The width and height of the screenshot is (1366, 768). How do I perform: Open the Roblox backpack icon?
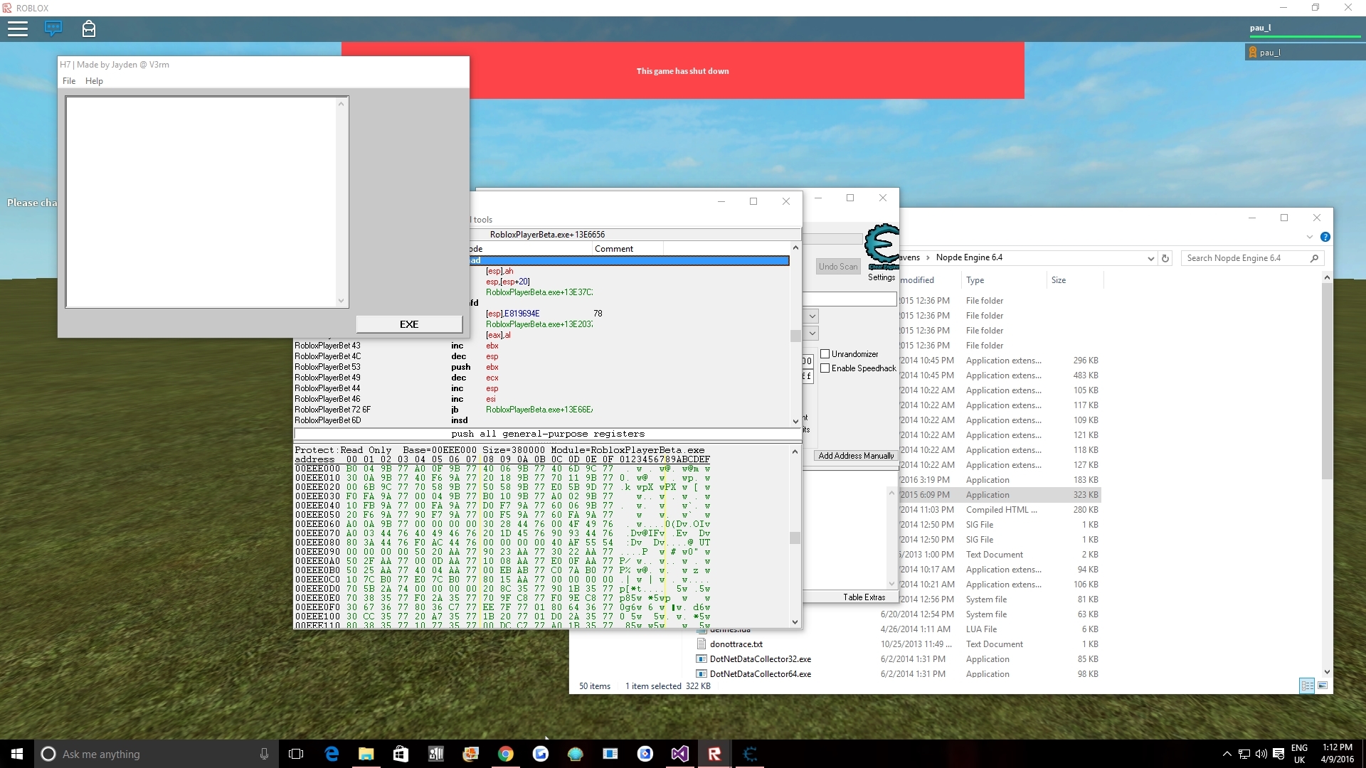pyautogui.click(x=89, y=28)
